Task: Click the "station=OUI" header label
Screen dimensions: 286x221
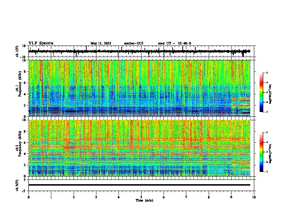Action: coord(134,43)
